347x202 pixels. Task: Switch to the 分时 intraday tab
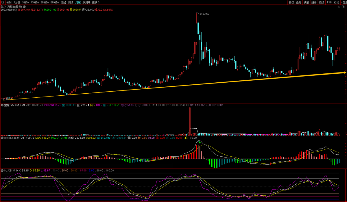(9, 2)
